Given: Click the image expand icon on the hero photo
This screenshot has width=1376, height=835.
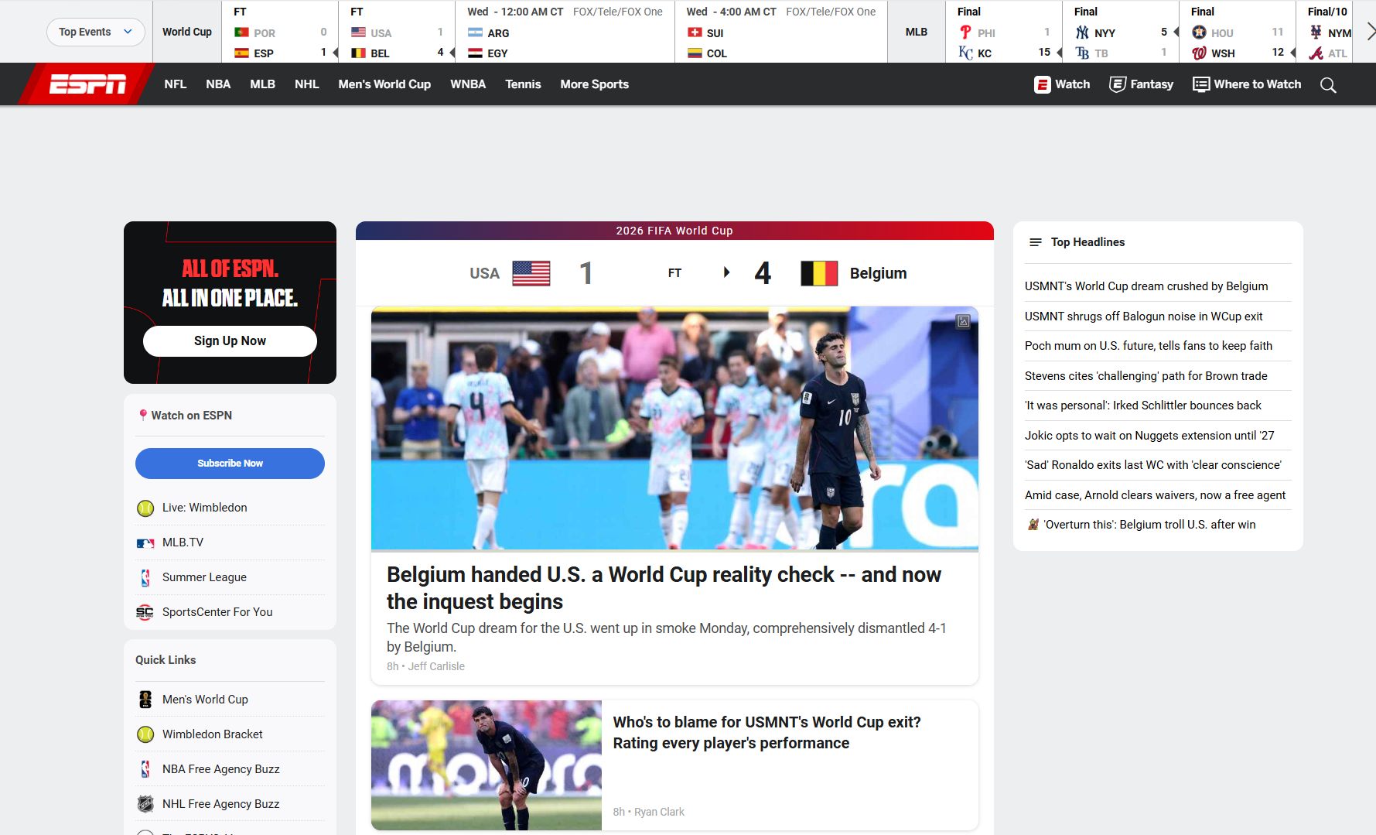Looking at the screenshot, I should click(x=963, y=321).
